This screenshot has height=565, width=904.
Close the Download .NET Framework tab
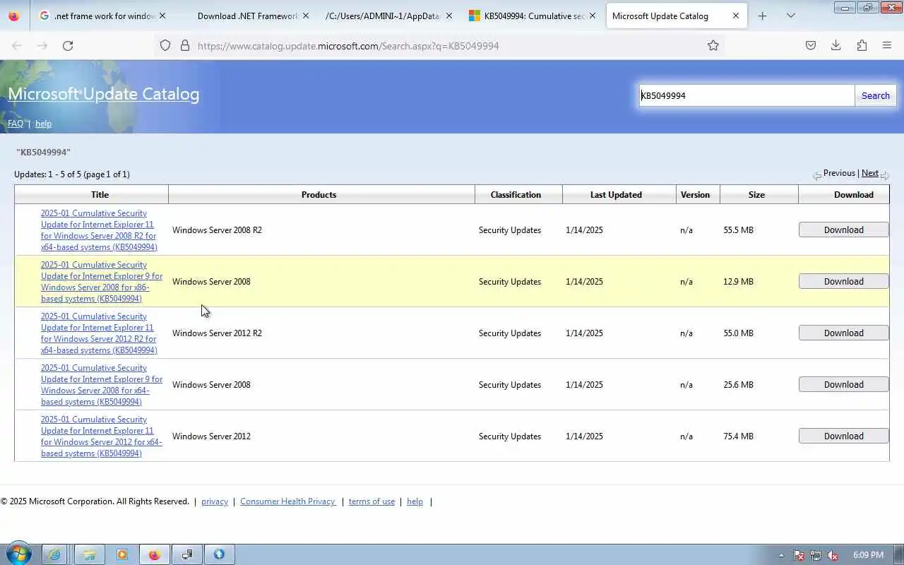(306, 16)
